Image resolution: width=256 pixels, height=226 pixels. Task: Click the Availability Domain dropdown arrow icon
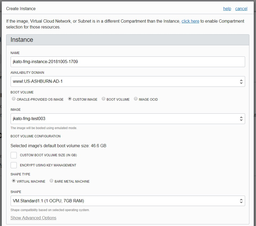pos(241,81)
